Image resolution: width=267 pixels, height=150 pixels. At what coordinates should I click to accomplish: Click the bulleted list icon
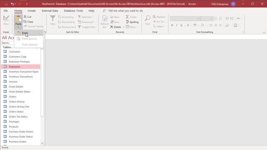coord(216,18)
